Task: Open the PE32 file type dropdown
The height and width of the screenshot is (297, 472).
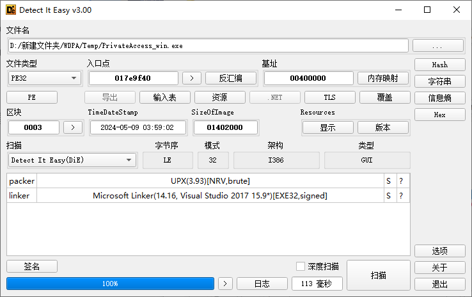Action: click(x=44, y=78)
